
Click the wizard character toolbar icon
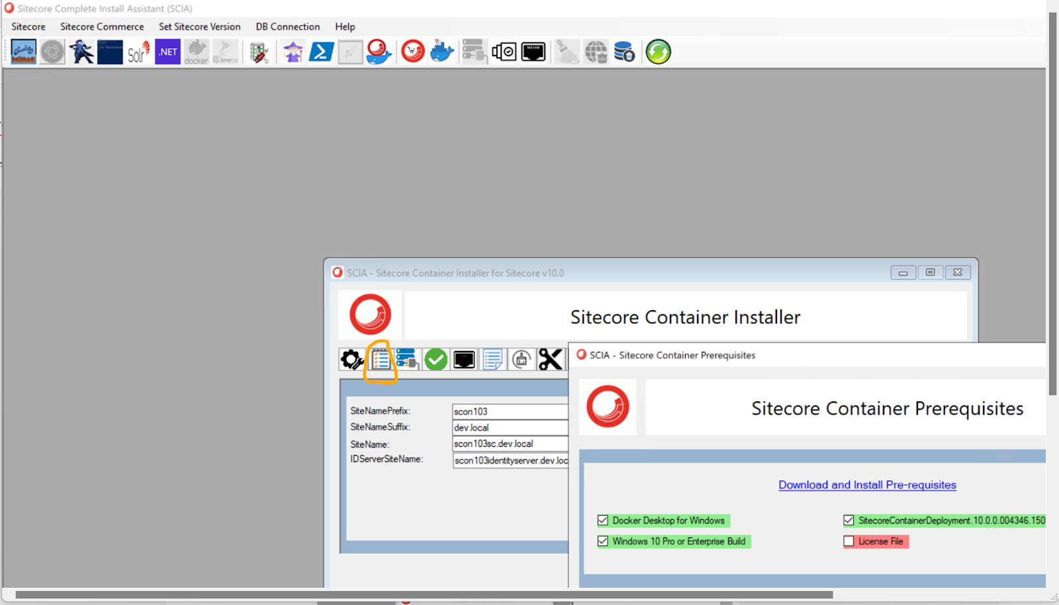[293, 52]
